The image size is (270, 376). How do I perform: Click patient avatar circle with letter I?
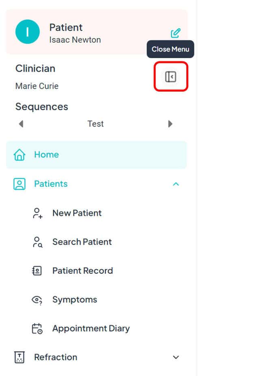pyautogui.click(x=28, y=32)
